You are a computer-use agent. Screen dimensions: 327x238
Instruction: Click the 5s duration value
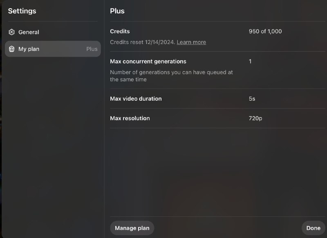[252, 99]
